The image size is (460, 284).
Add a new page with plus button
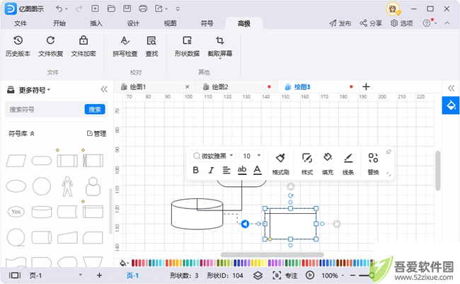(100, 276)
